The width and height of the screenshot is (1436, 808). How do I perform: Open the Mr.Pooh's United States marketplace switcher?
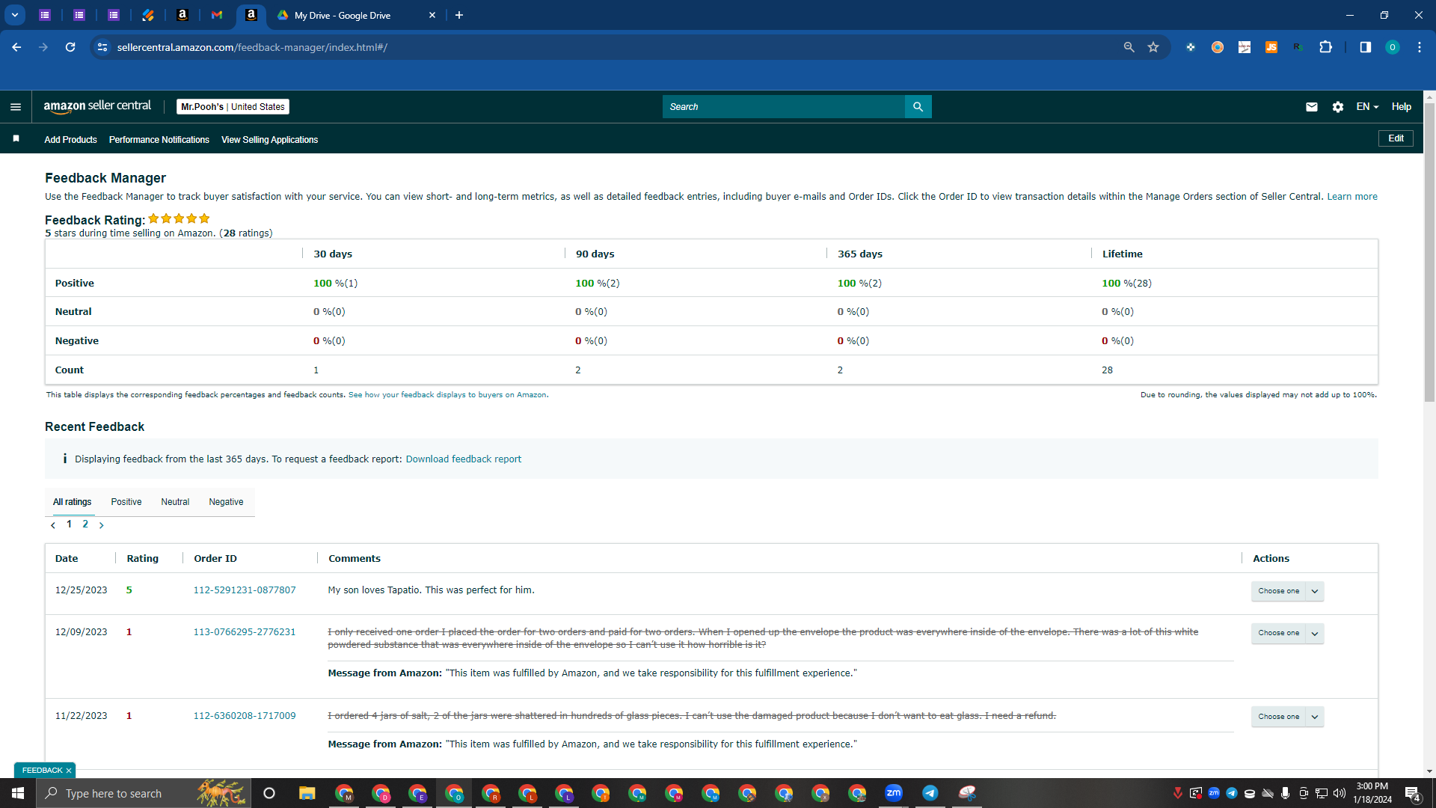(x=233, y=107)
